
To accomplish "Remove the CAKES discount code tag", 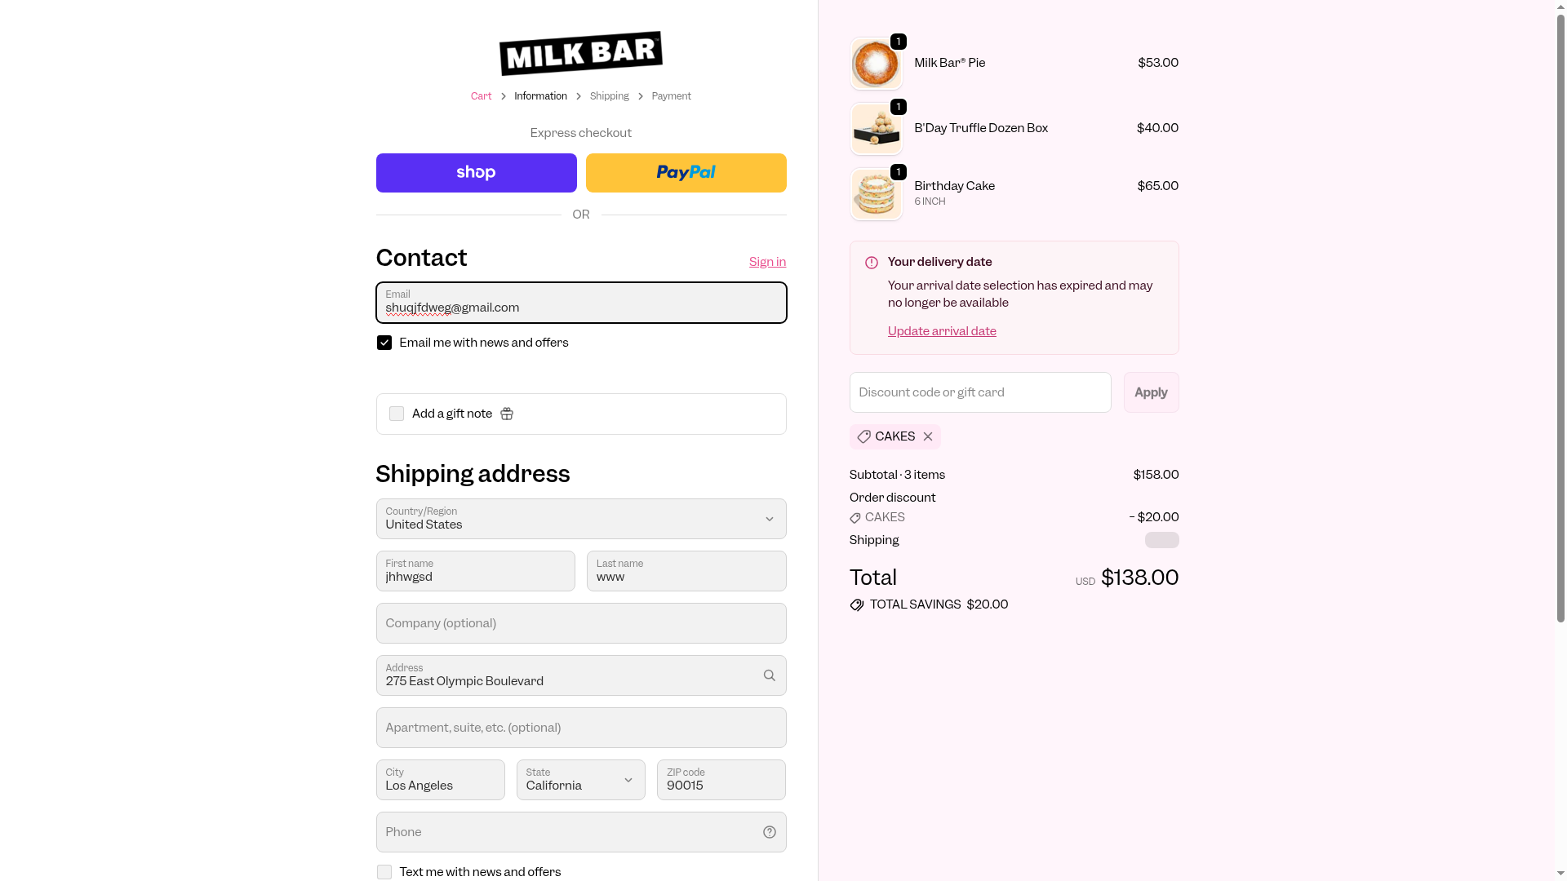I will 928,437.
